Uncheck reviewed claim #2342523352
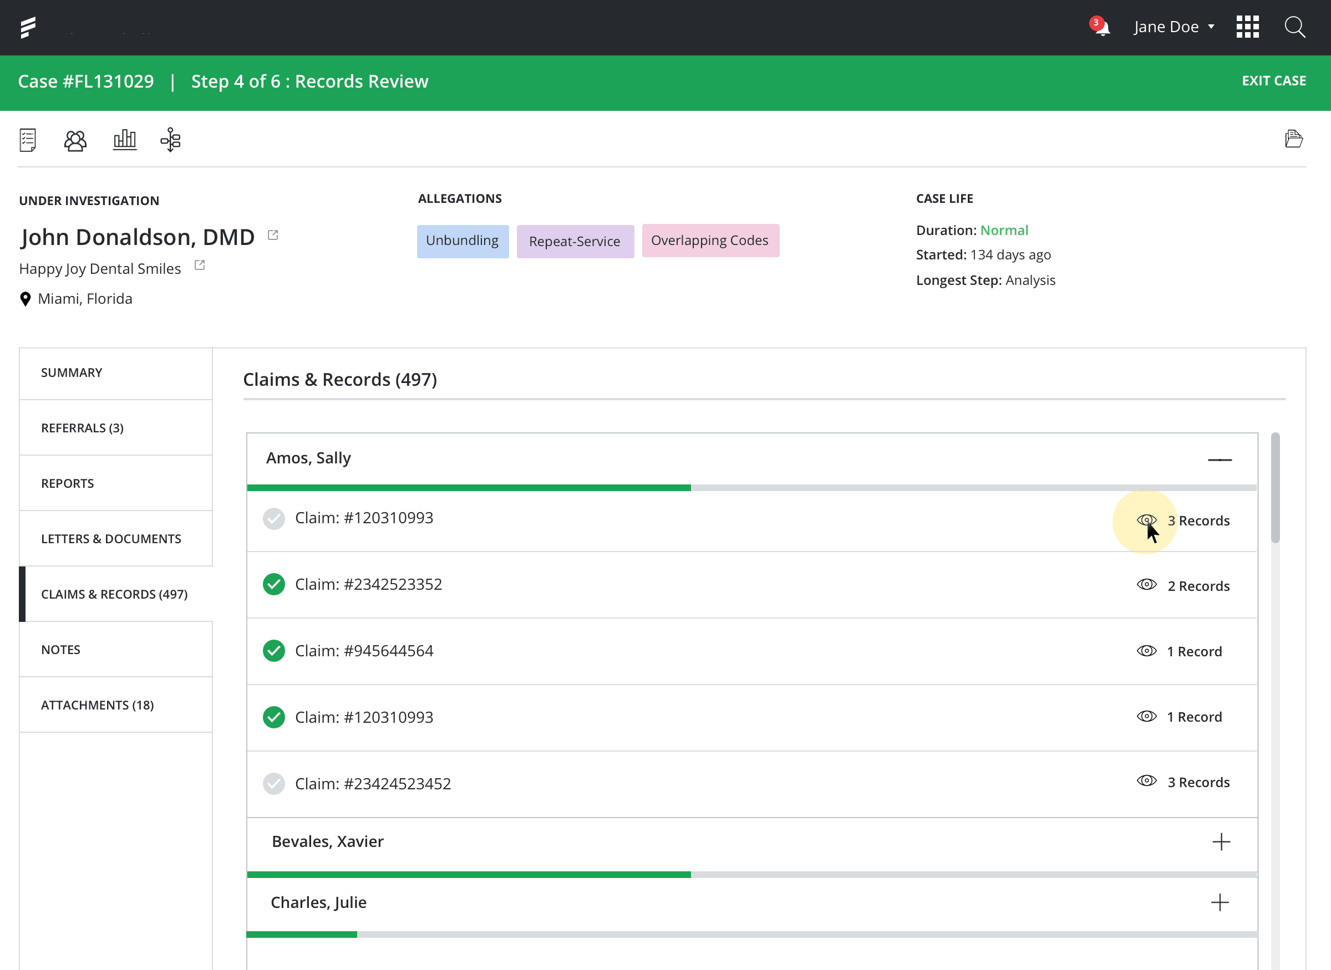The width and height of the screenshot is (1331, 970). point(274,584)
